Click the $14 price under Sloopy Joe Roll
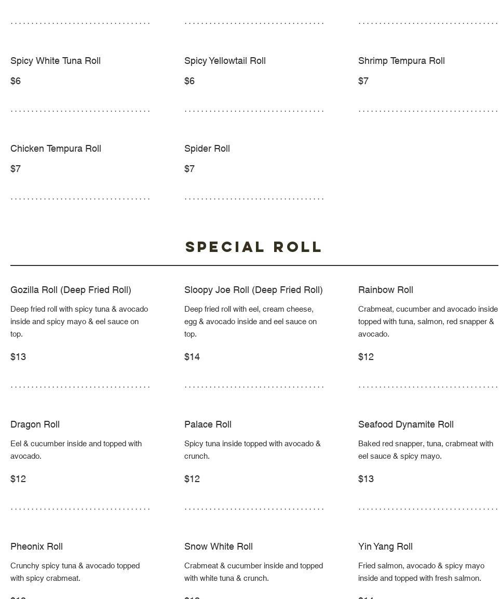 192,357
